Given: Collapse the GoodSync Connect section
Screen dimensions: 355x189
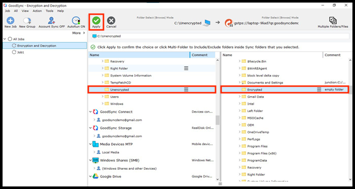Looking at the screenshot, I should tap(91, 111).
